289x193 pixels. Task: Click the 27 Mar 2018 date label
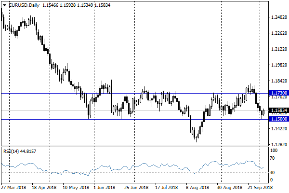coord(13,187)
